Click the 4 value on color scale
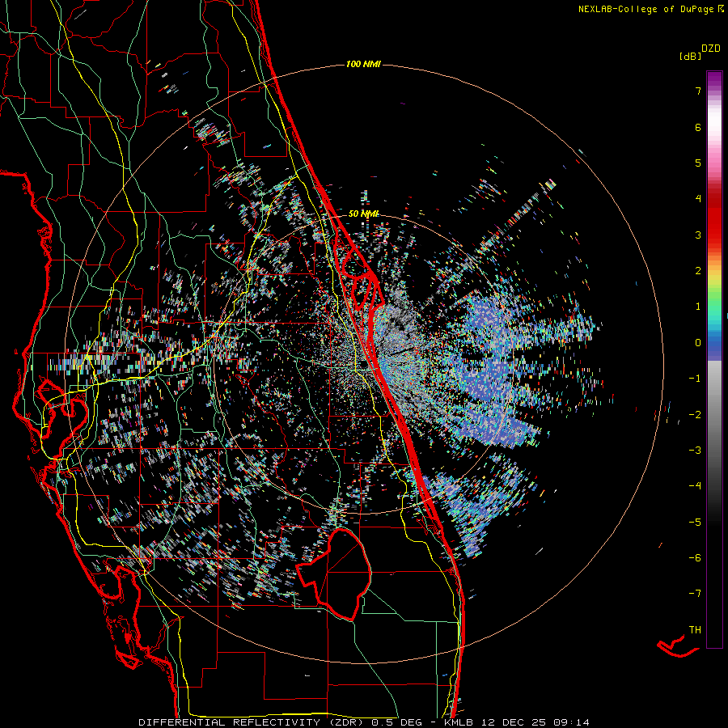Viewport: 728px width, 728px height. [698, 199]
